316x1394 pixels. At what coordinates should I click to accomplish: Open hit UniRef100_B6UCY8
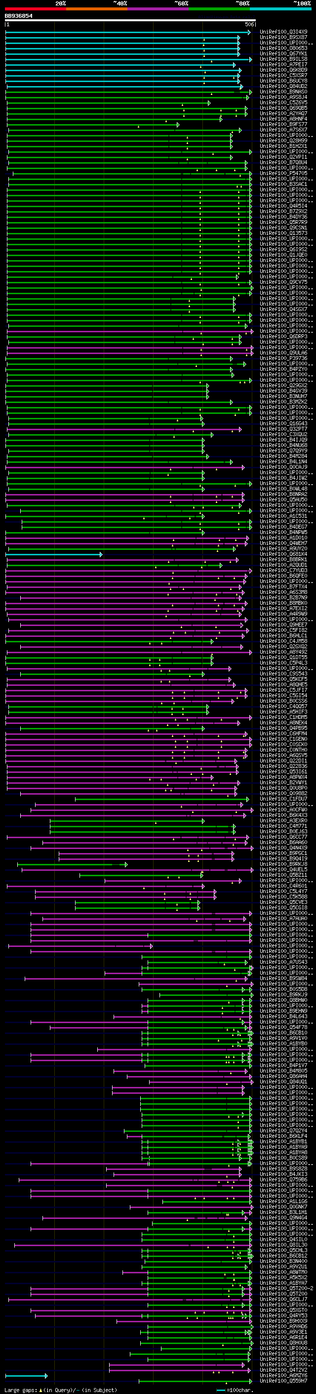pyautogui.click(x=283, y=81)
